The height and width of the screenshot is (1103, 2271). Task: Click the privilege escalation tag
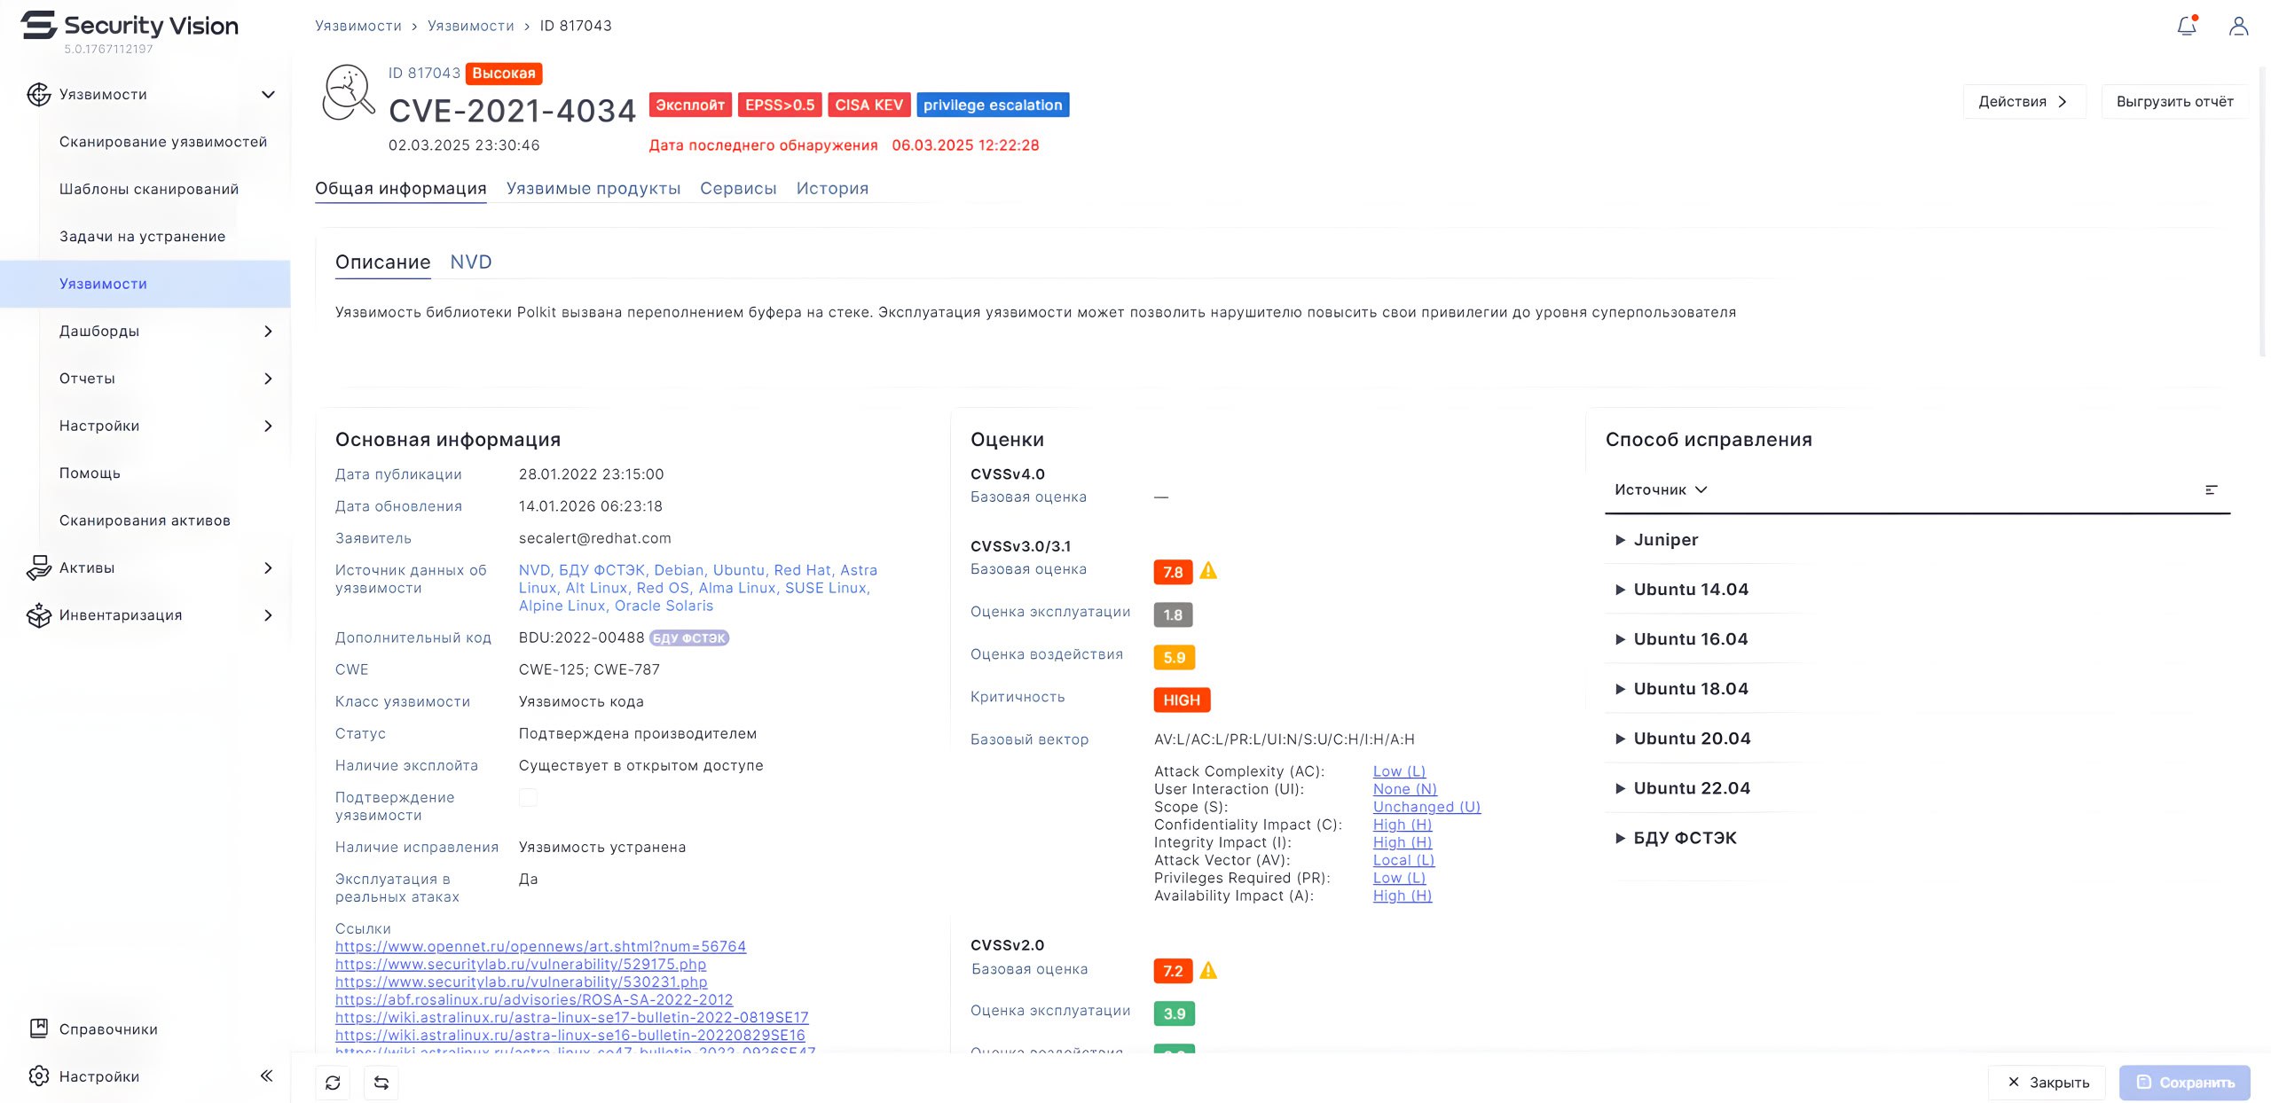992,105
